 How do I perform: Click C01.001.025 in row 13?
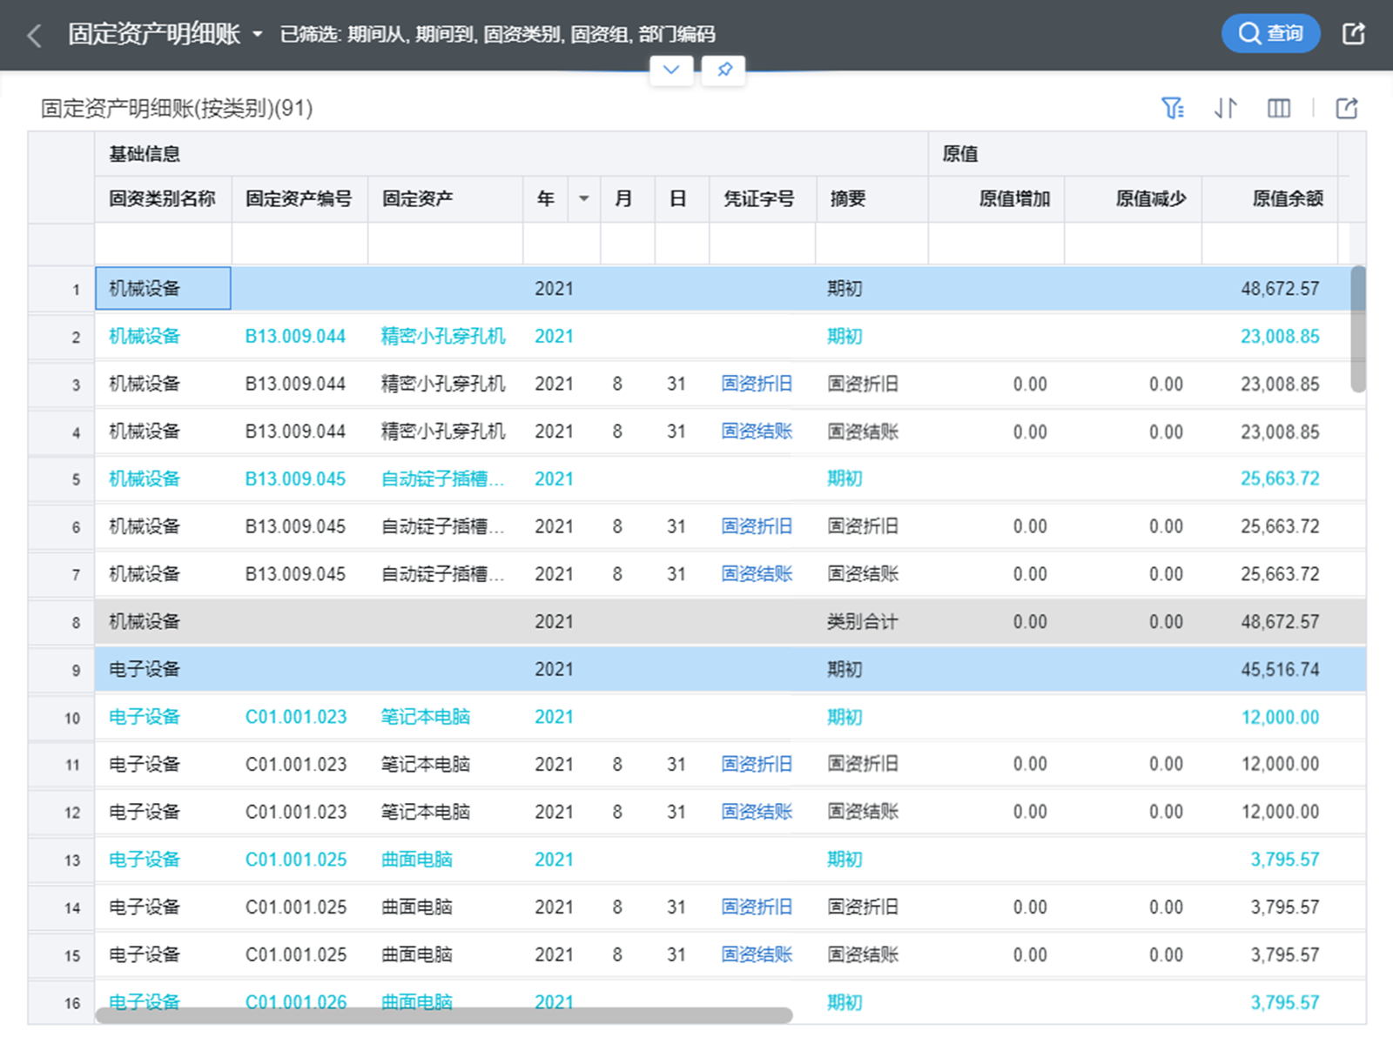[x=296, y=860]
